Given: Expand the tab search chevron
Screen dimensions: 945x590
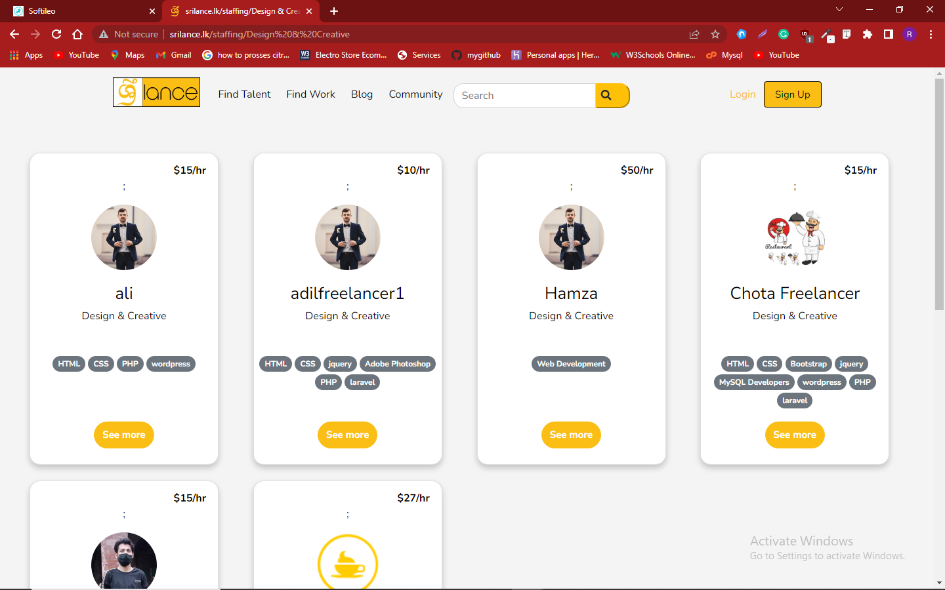Looking at the screenshot, I should point(839,10).
